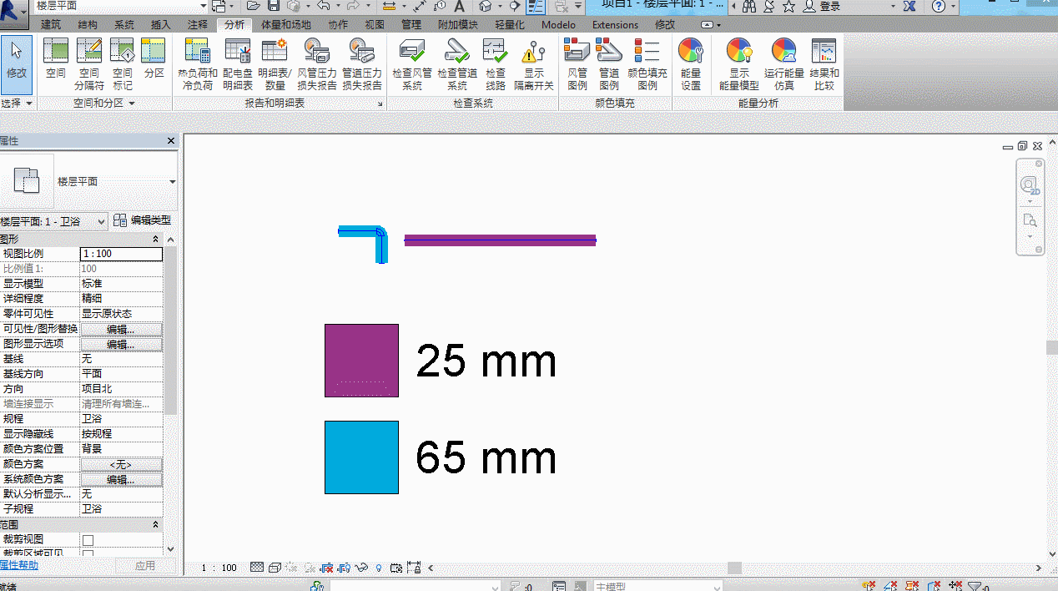
Task: Open 热负荷和冷负荷 analysis
Action: (198, 63)
